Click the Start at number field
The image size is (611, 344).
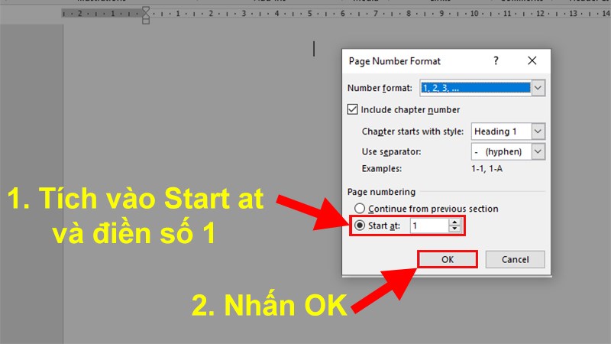(x=429, y=226)
